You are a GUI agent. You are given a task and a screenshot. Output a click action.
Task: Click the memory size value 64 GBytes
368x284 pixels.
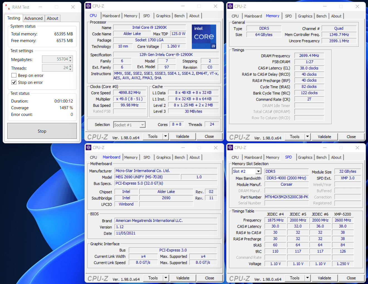264,35
